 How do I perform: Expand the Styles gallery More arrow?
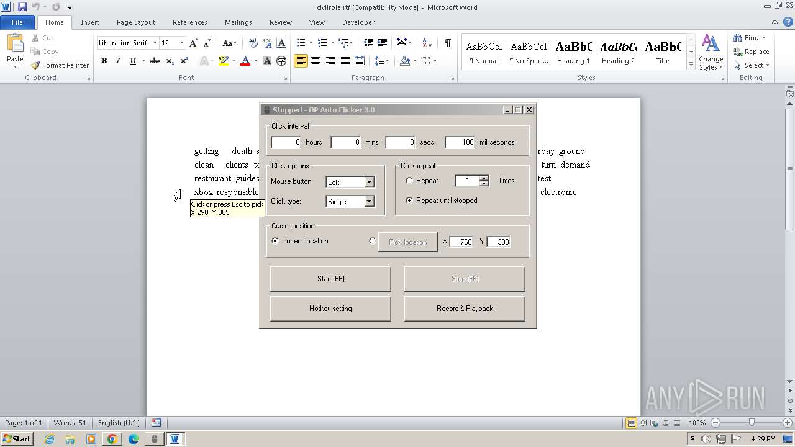click(x=691, y=65)
